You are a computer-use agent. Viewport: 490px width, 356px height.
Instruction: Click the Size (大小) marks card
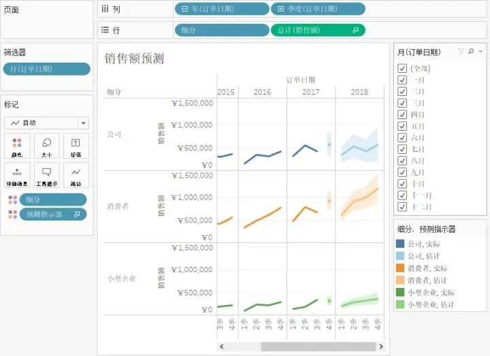pyautogui.click(x=46, y=146)
